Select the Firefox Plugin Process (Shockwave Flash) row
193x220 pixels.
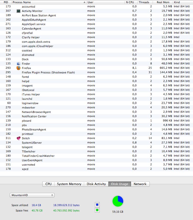97,72
